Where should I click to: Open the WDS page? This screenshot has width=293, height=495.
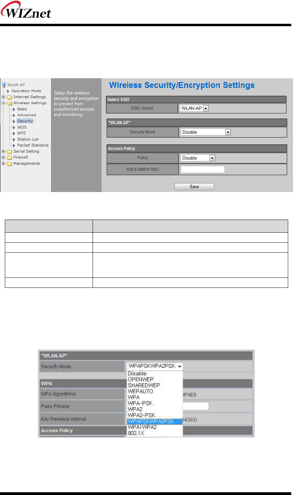click(22, 127)
